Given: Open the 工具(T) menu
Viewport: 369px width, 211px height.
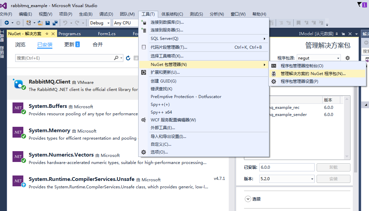Looking at the screenshot, I should click(x=148, y=14).
